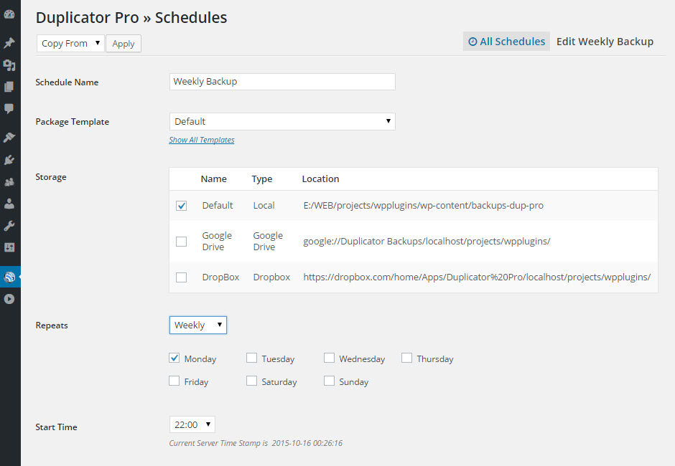Enable Google Drive storage checkbox
675x466 pixels.
[182, 242]
